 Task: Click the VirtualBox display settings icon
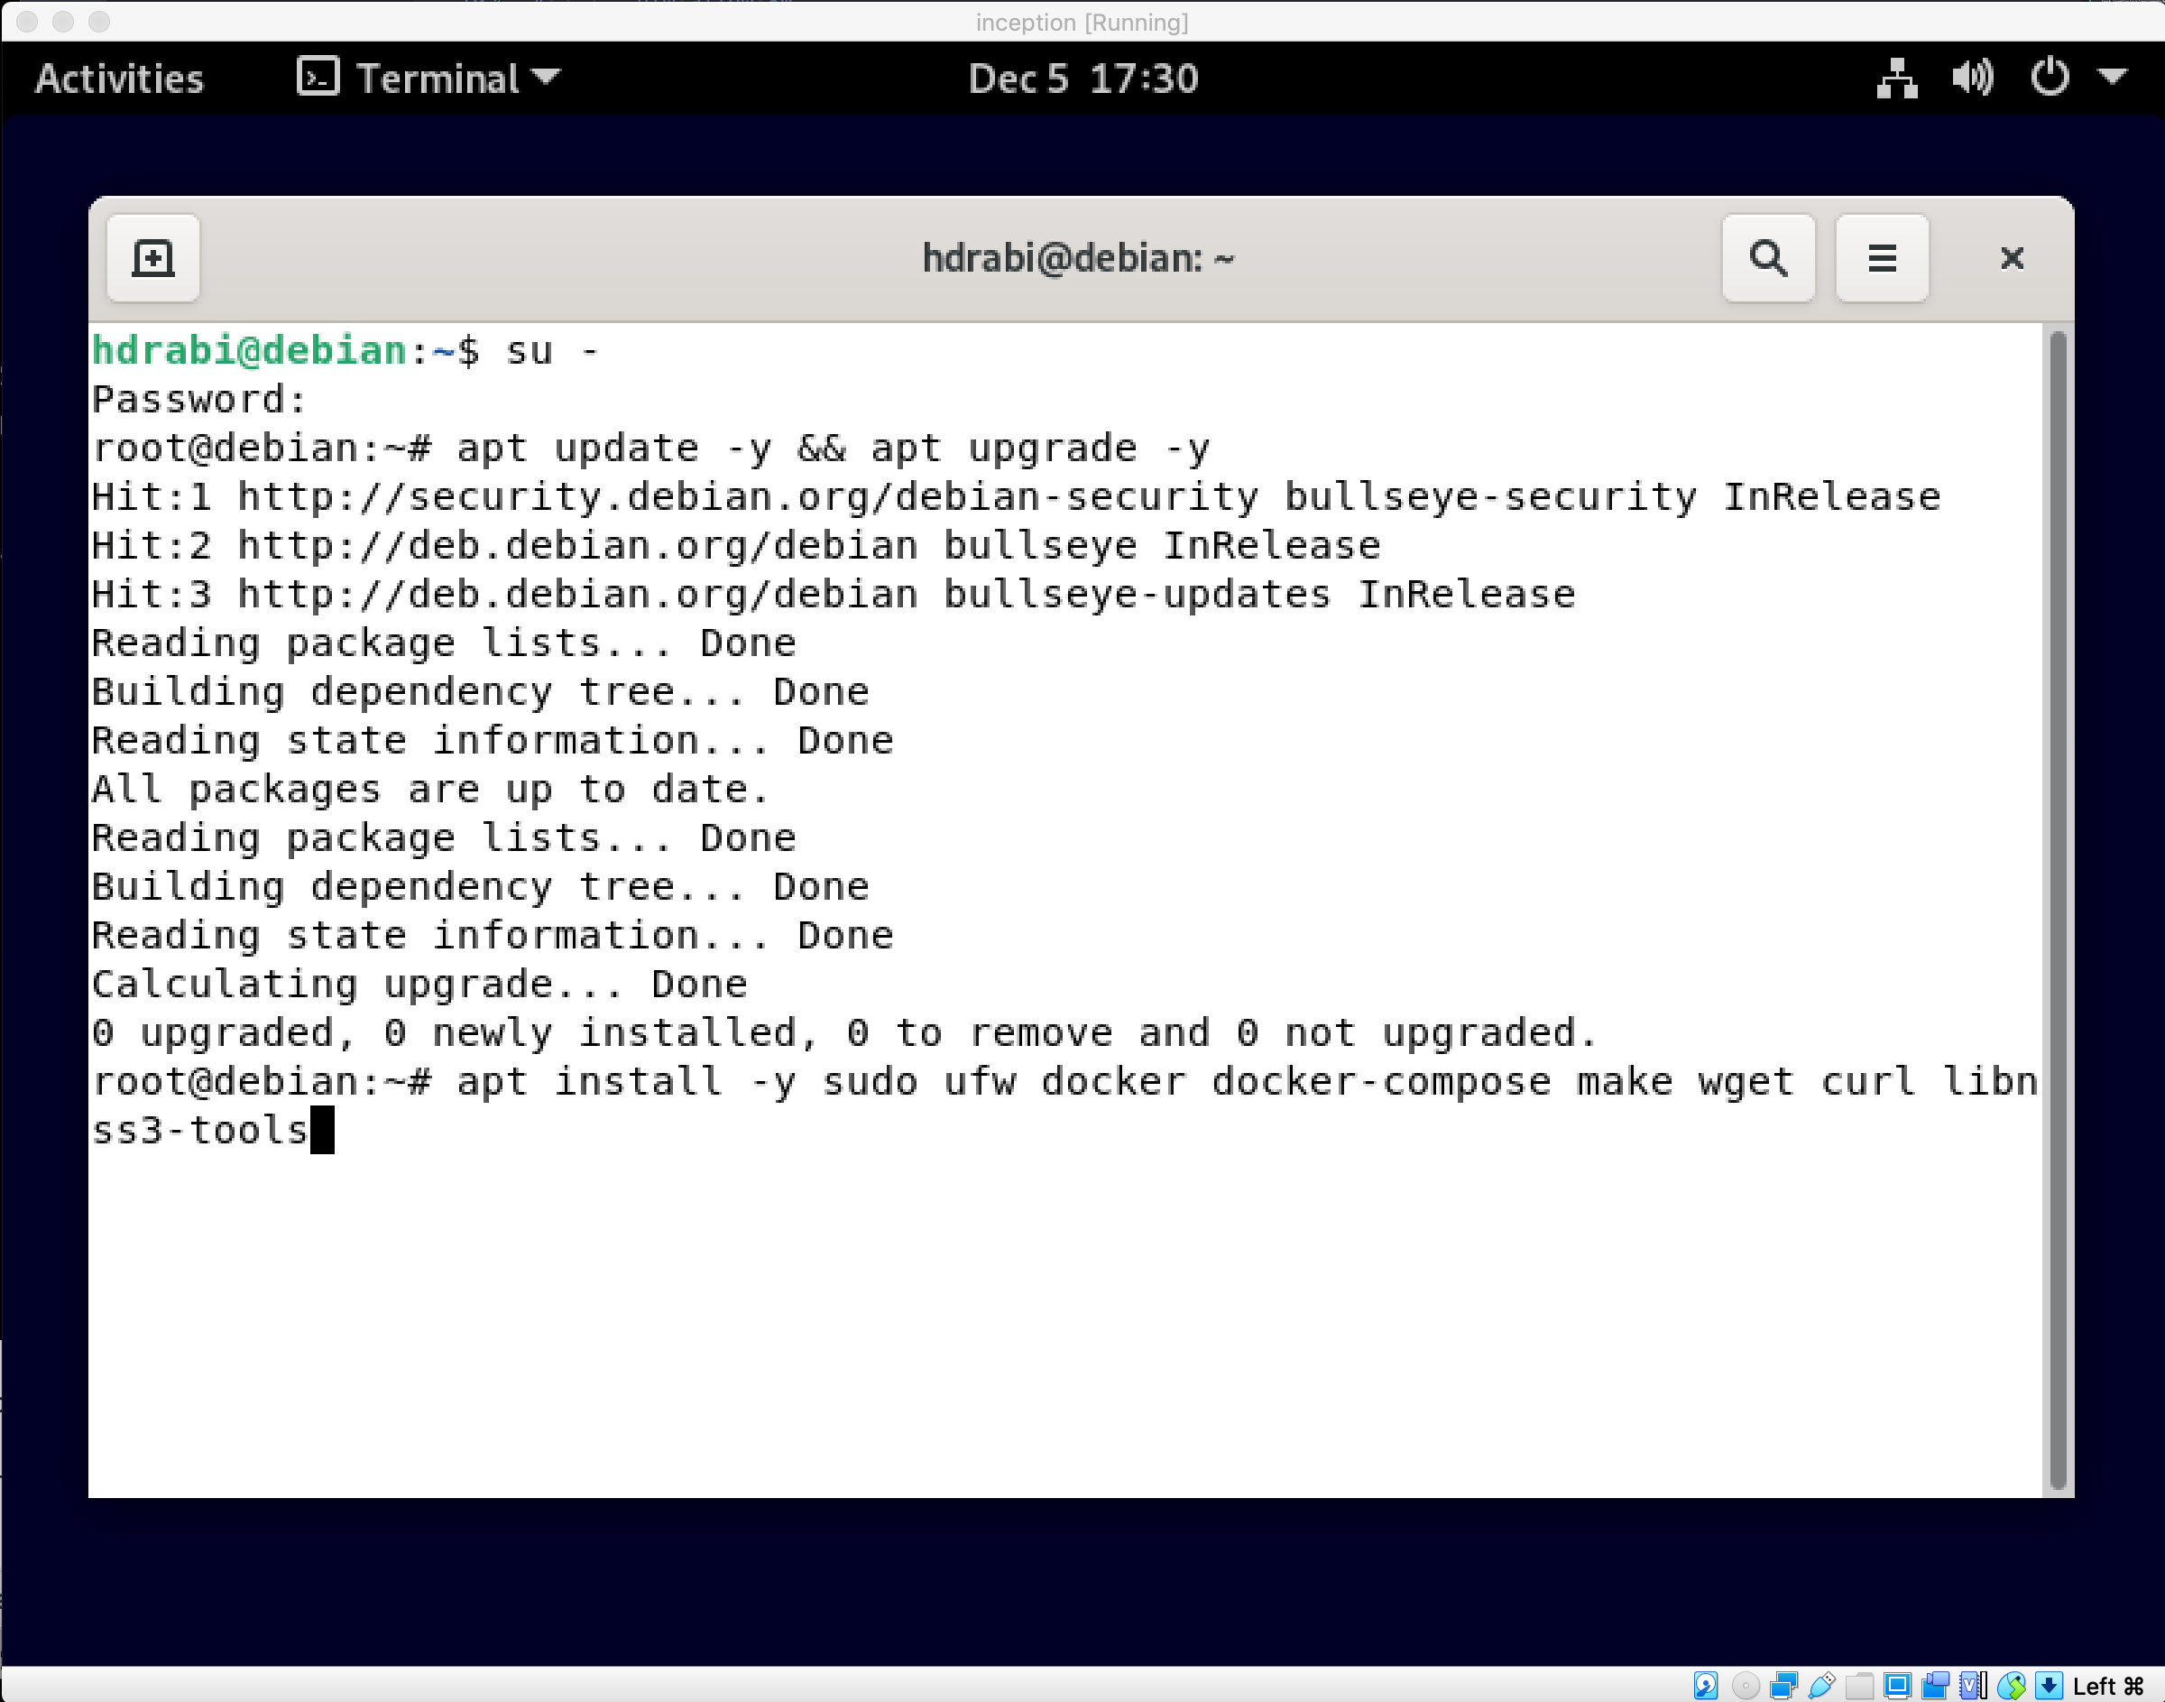click(1897, 1685)
